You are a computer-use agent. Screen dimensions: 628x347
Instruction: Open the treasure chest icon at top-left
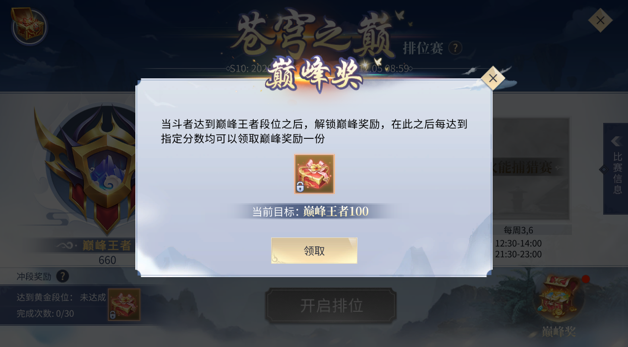coord(29,26)
